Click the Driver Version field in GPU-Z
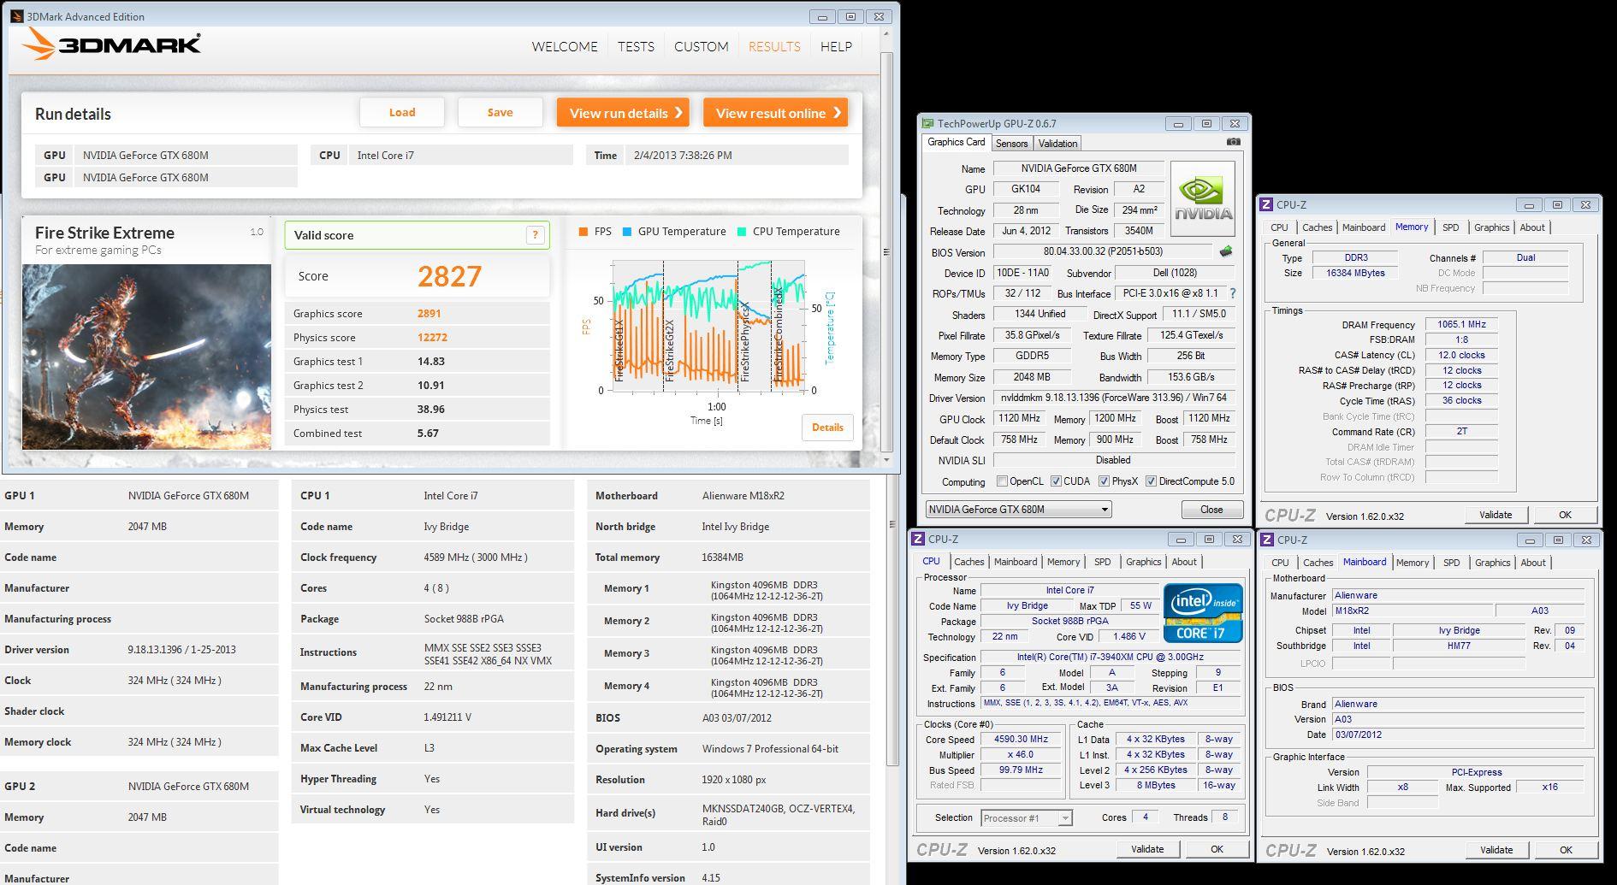The height and width of the screenshot is (885, 1617). click(x=1115, y=398)
